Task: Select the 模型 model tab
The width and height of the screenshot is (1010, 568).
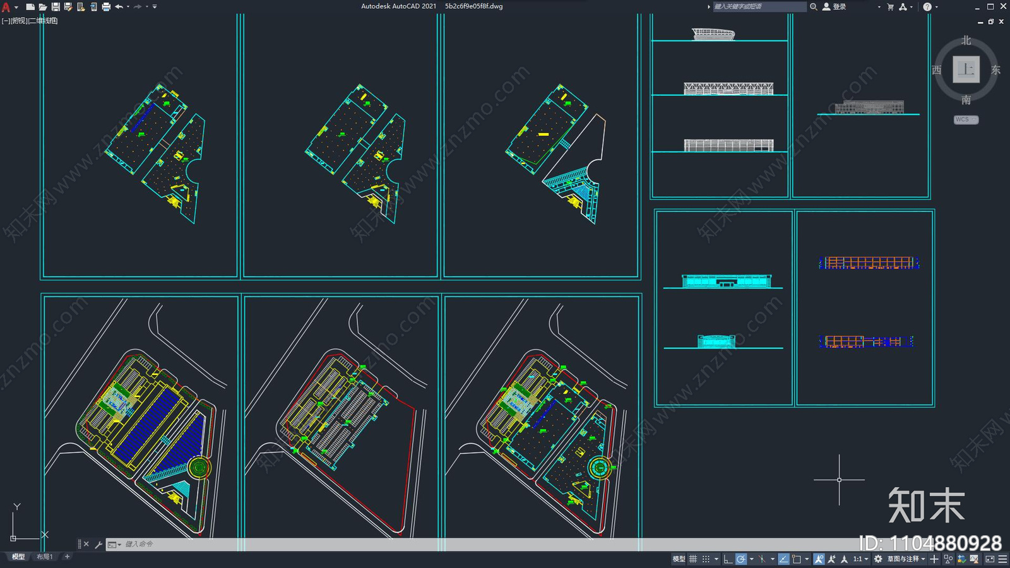Action: click(18, 557)
